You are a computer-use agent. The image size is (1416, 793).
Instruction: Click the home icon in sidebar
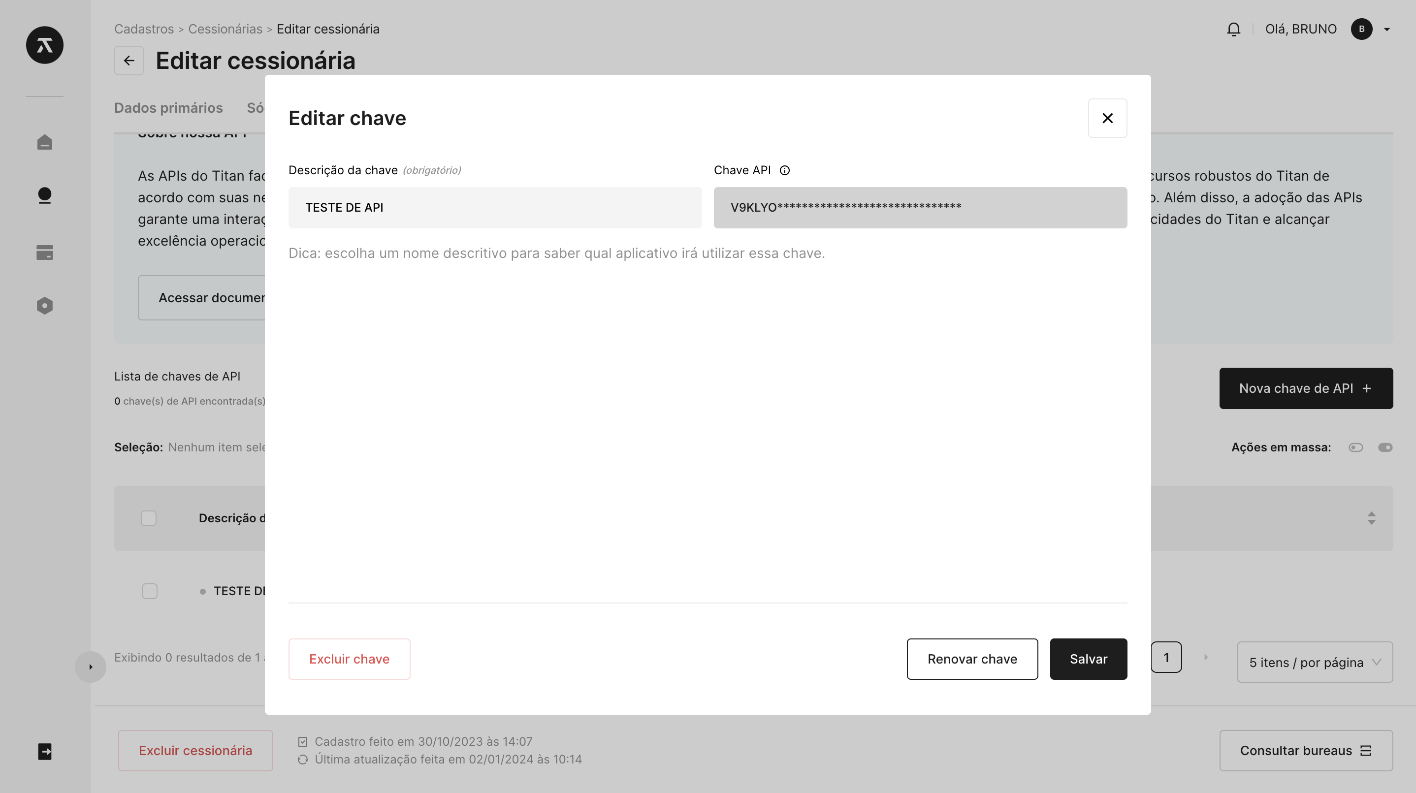[44, 142]
